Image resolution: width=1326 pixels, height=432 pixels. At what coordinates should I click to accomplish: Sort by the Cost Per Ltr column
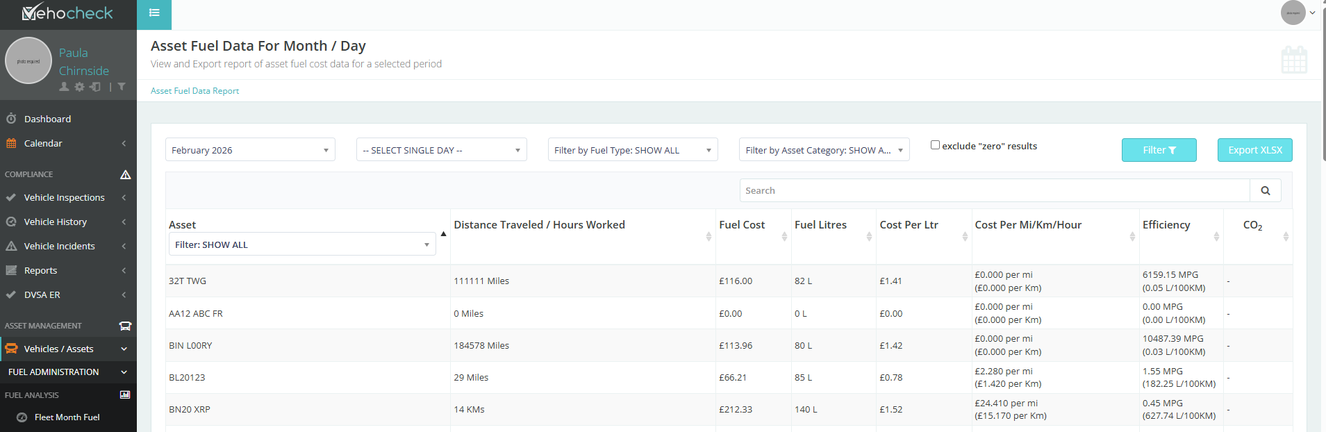[x=965, y=236]
